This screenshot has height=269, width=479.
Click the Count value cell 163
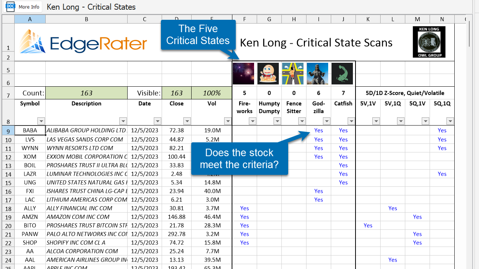coord(86,93)
